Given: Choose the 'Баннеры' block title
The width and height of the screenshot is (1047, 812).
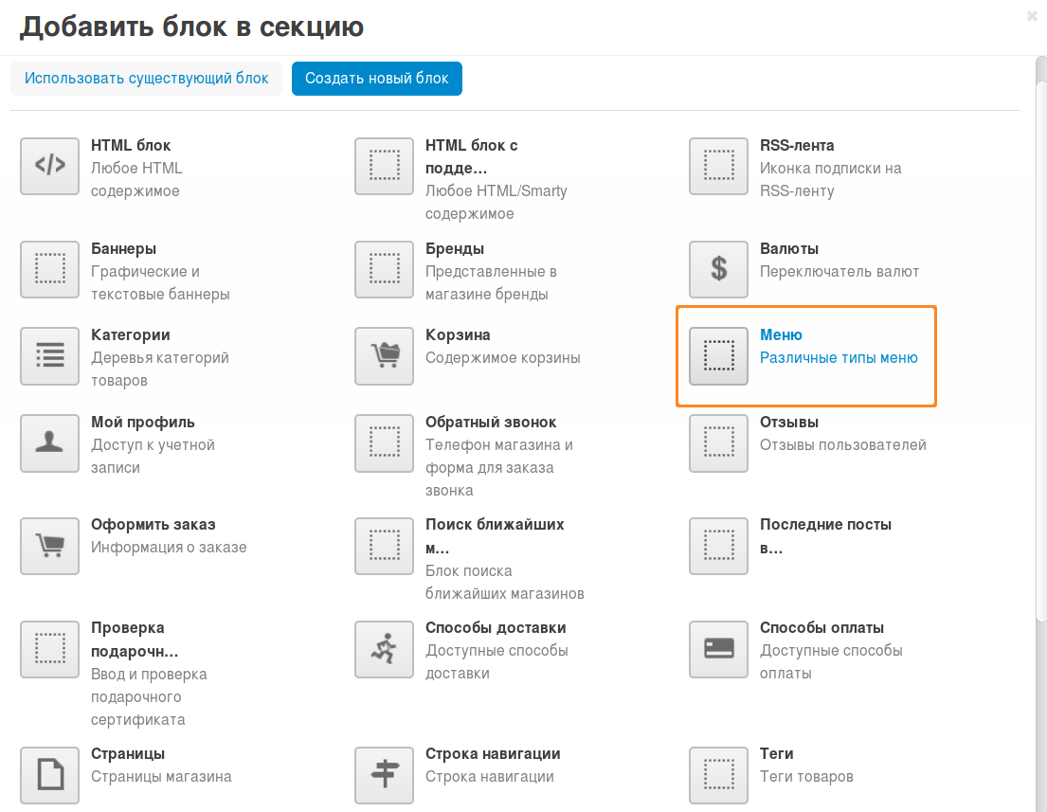Looking at the screenshot, I should point(123,249).
